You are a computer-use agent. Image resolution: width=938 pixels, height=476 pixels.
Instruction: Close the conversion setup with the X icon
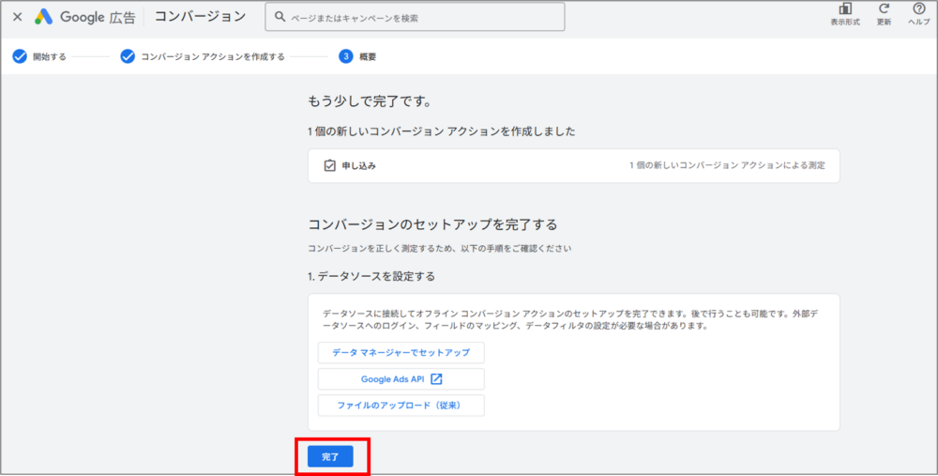(17, 17)
